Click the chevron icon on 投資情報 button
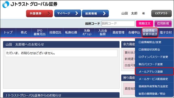174x98 pixels. [104, 13]
